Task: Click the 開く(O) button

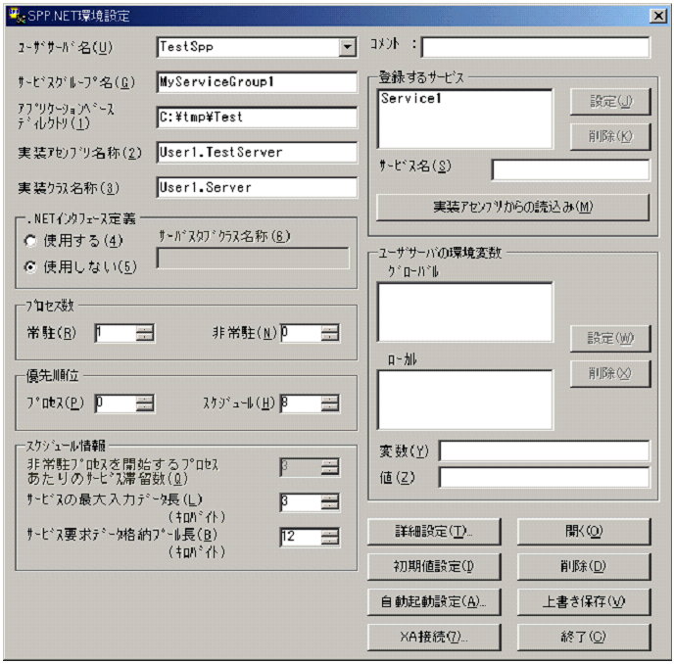Action: point(584,532)
